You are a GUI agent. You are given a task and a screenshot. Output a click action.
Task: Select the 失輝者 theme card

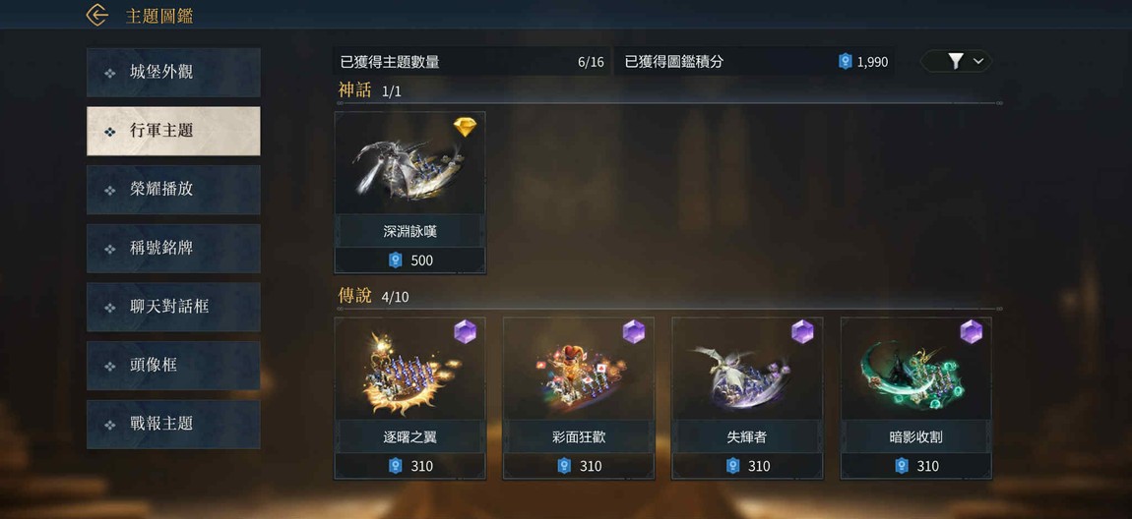pos(747,398)
